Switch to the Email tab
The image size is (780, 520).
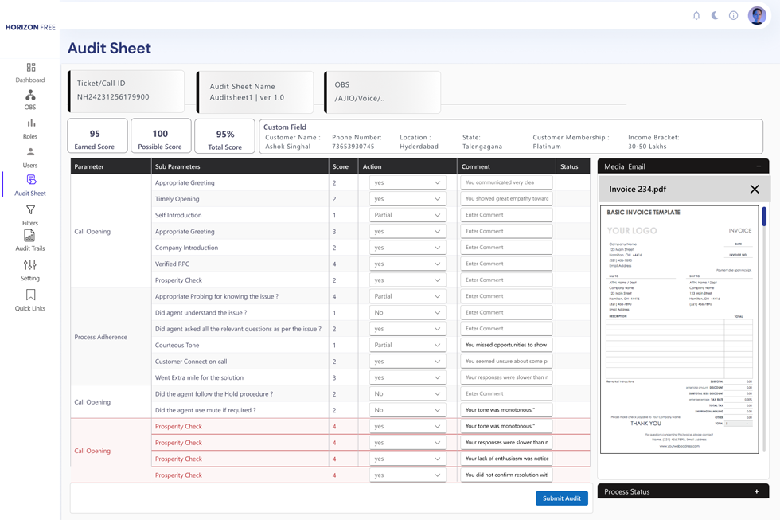point(637,166)
